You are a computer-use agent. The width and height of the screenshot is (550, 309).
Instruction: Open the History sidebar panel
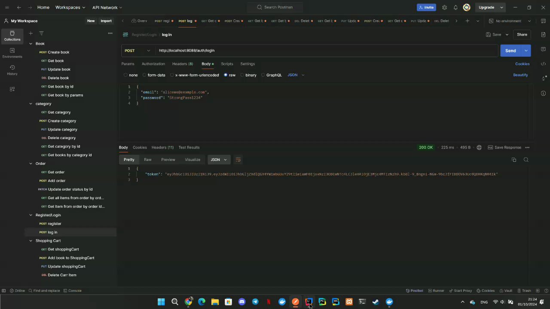click(12, 70)
